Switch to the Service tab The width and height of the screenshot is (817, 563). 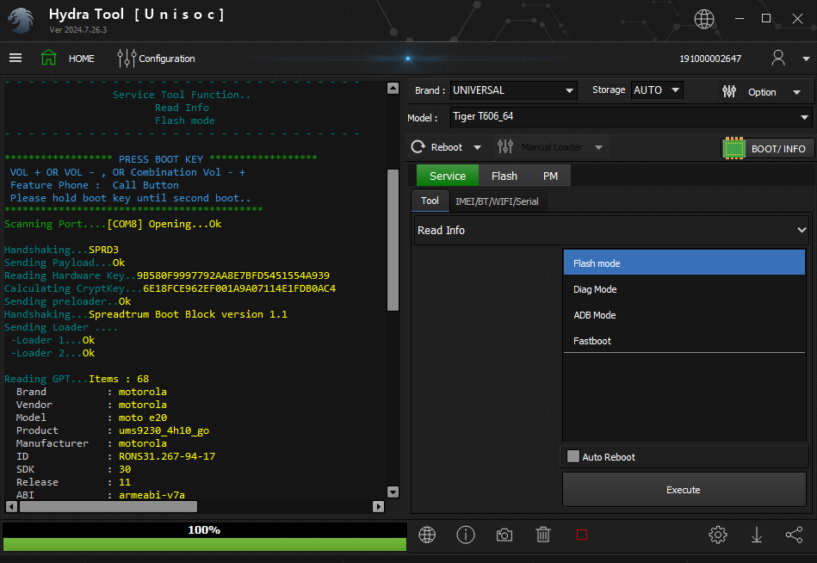click(448, 176)
